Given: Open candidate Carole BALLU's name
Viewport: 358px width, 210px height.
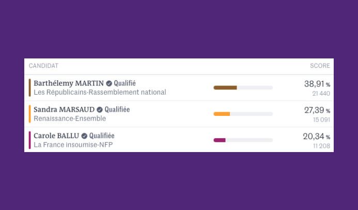Looking at the screenshot, I should click(56, 136).
